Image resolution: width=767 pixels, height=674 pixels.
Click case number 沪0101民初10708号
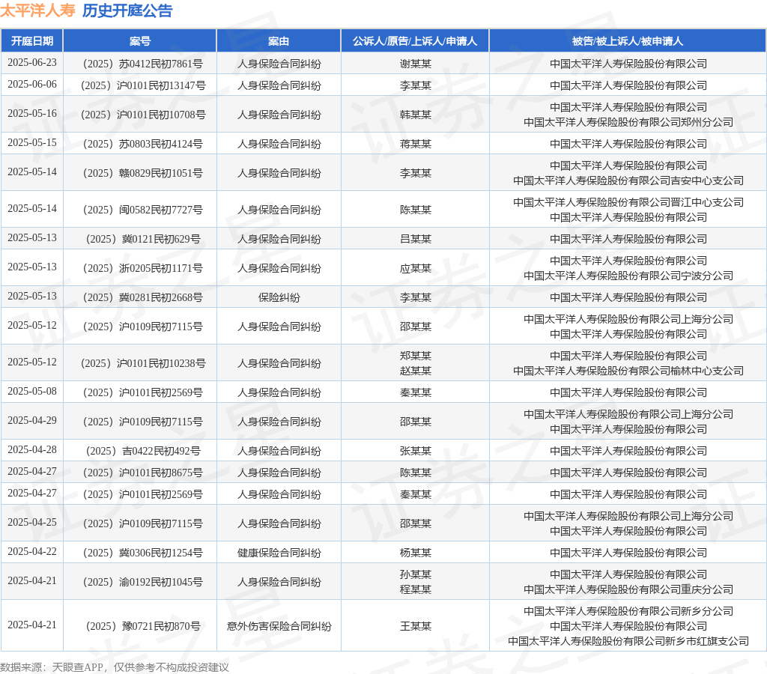tap(143, 115)
